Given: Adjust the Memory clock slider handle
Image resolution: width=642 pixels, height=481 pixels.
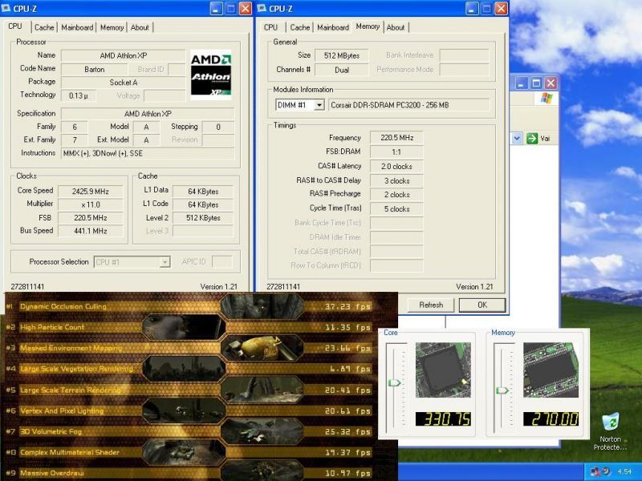Looking at the screenshot, I should click(x=502, y=390).
